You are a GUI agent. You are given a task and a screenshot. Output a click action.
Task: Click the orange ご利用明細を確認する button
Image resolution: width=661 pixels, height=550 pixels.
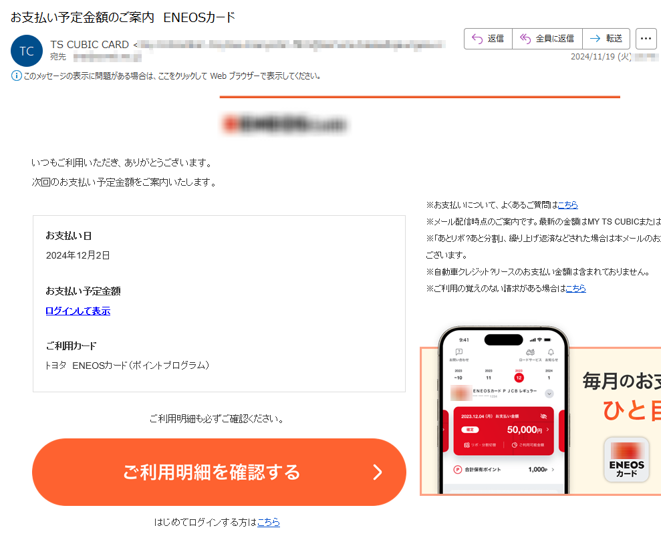pos(219,472)
